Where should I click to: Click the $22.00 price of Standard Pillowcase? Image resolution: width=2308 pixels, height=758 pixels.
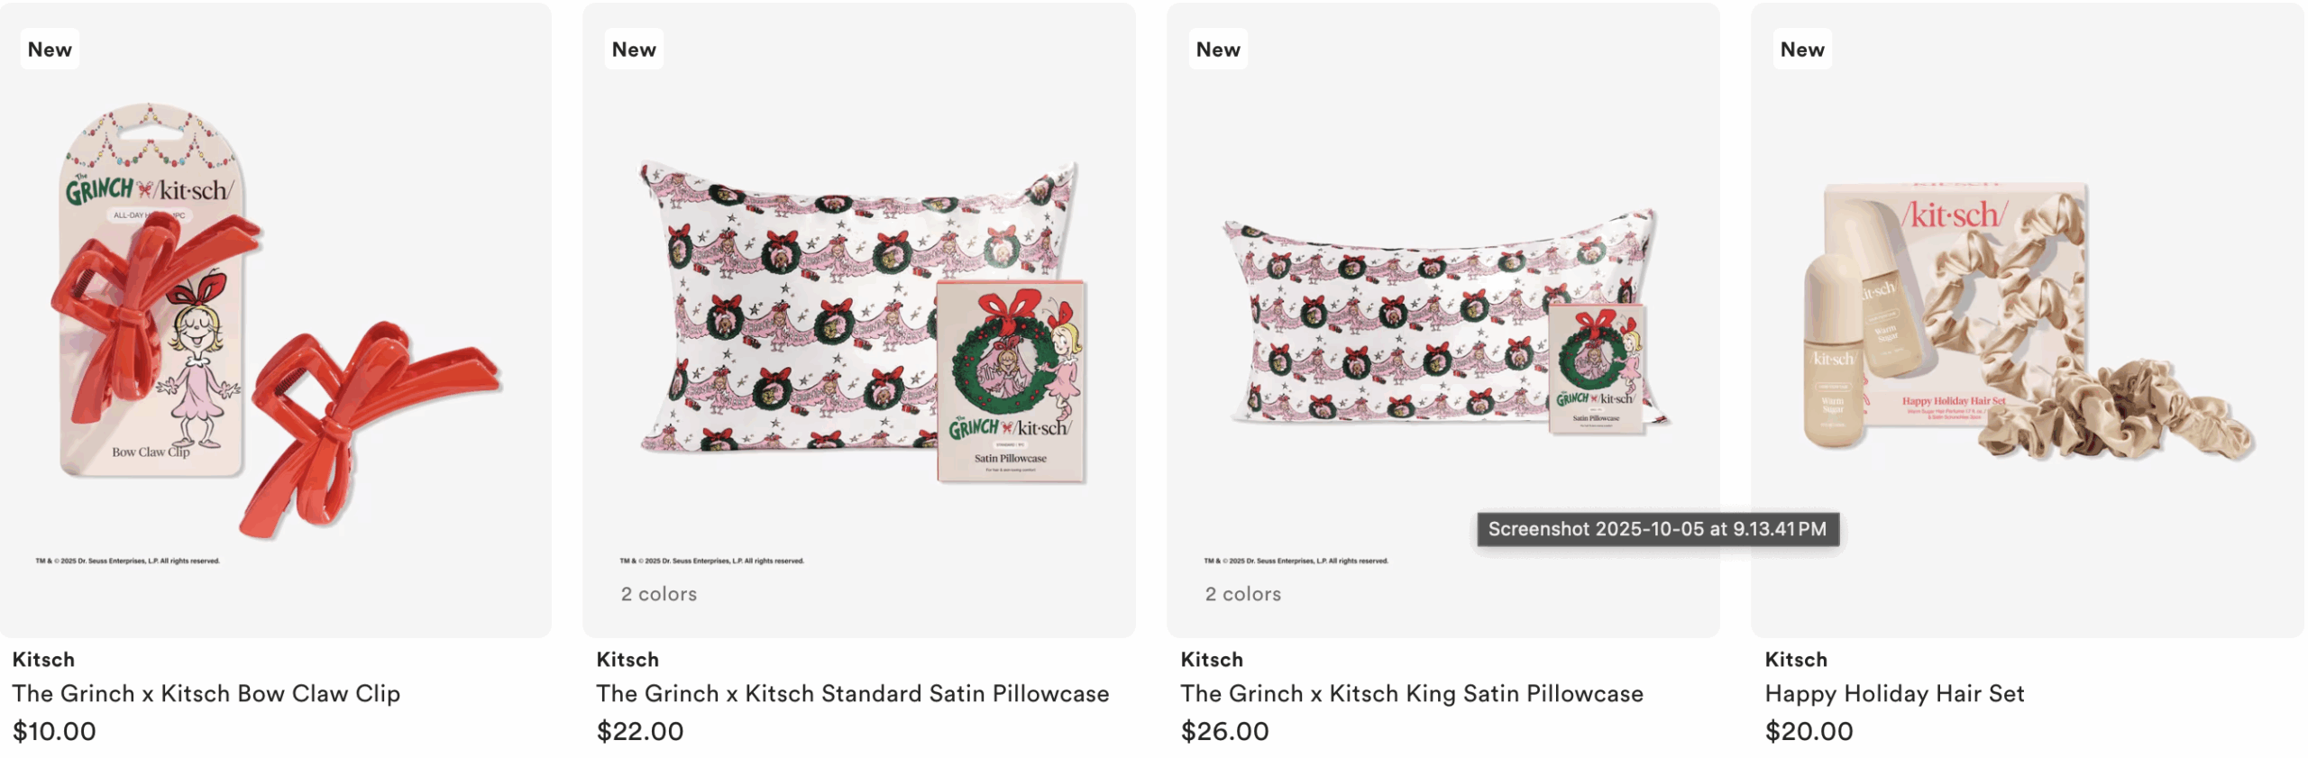click(x=640, y=731)
